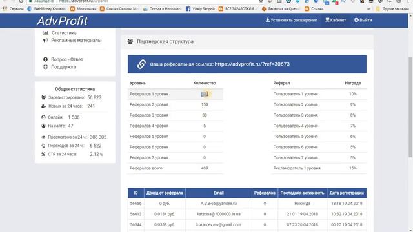Sort by the Email column header
This screenshot has width=413, height=232.
click(x=219, y=193)
